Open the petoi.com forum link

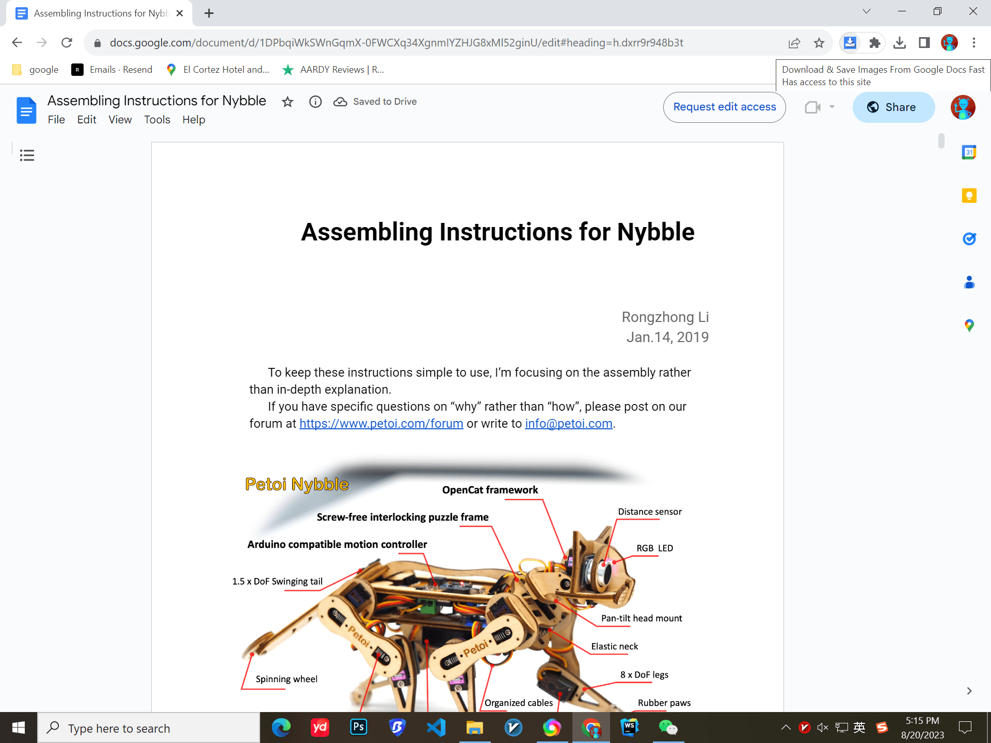coord(381,424)
